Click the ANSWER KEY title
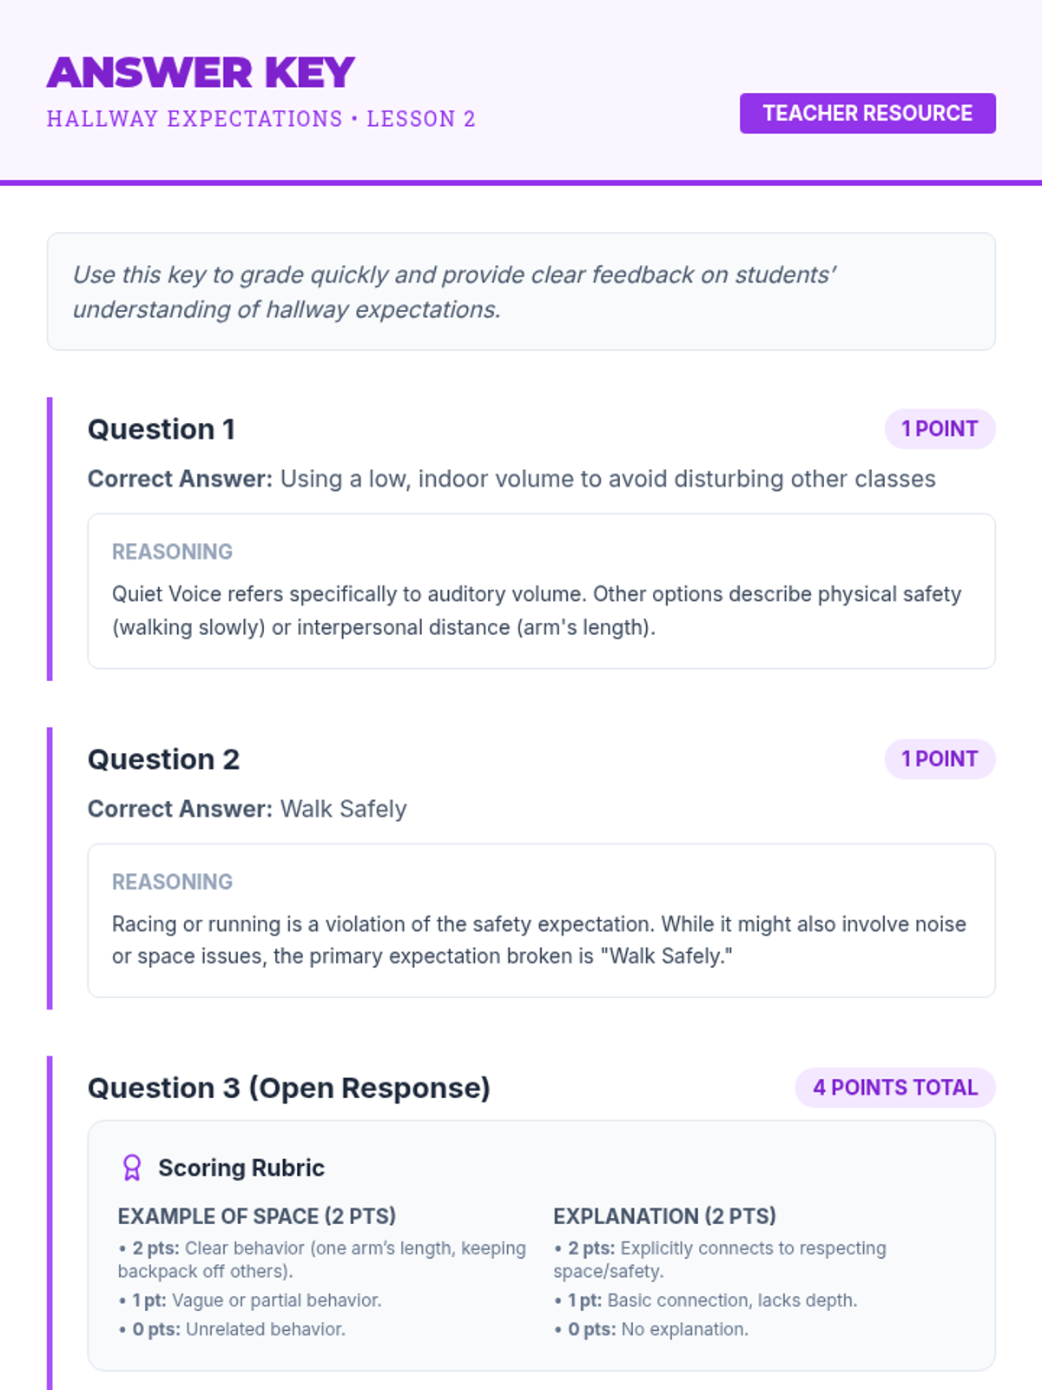 [x=201, y=72]
